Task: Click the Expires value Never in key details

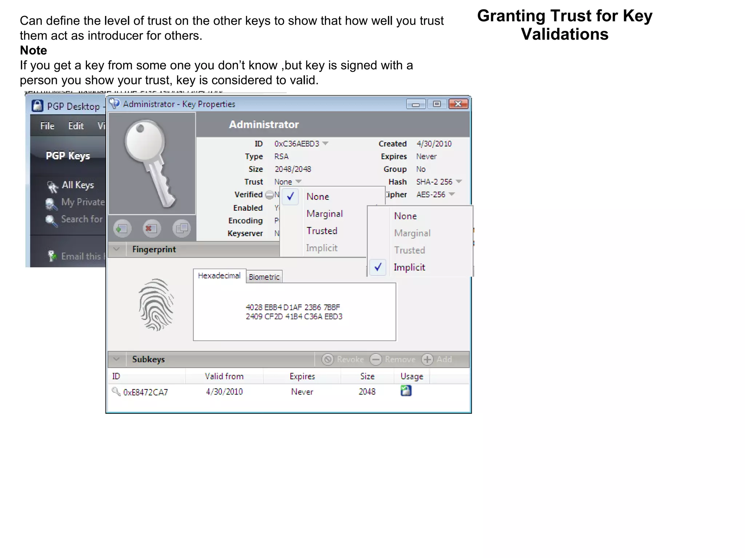Action: (x=426, y=157)
